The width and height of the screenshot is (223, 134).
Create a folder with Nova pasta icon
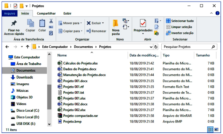(x=116, y=23)
